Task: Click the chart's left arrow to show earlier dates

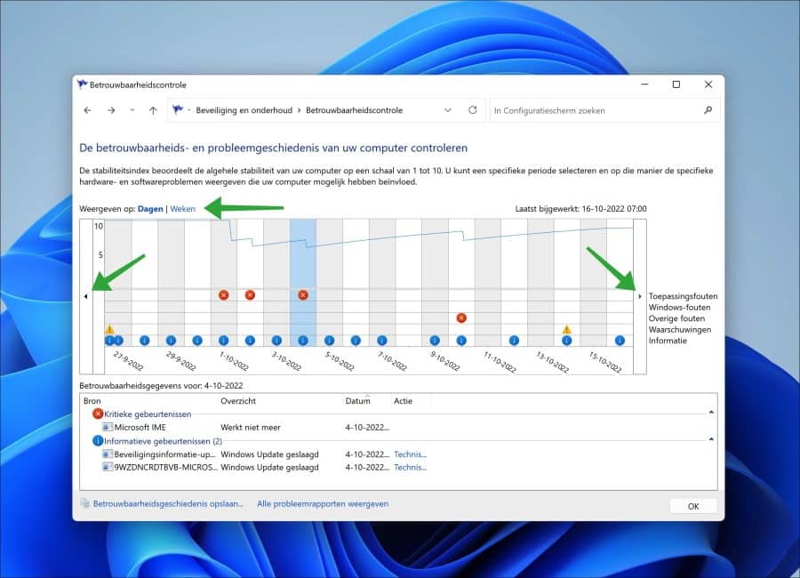Action: pyautogui.click(x=85, y=296)
